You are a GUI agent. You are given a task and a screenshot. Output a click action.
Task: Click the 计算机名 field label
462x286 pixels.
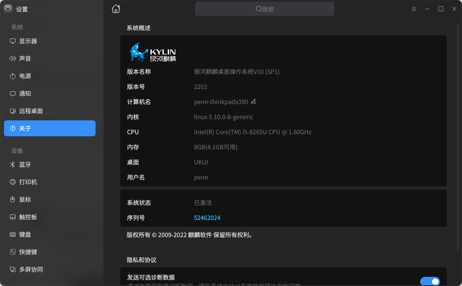pyautogui.click(x=139, y=102)
